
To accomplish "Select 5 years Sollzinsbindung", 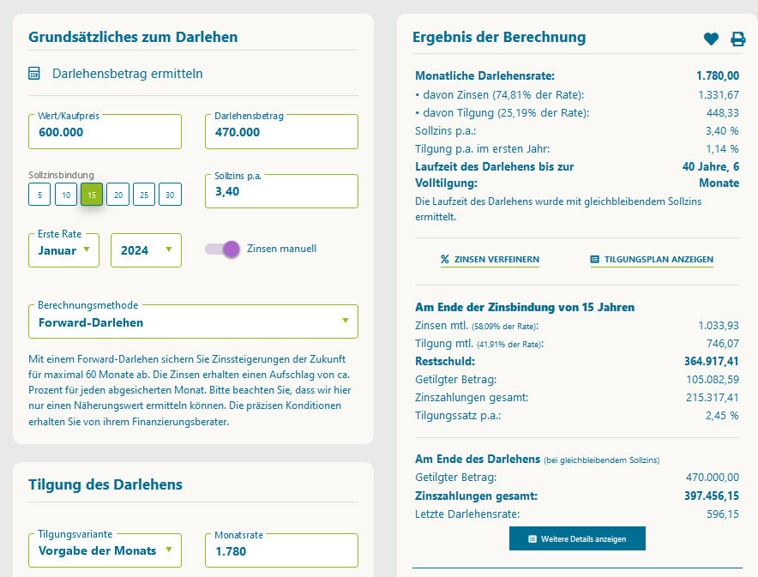I will 39,195.
